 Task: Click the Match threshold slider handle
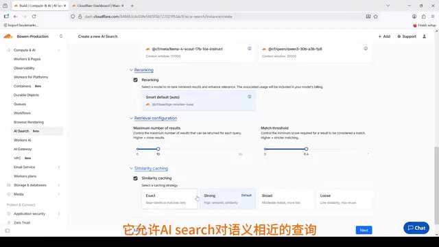tap(307, 149)
